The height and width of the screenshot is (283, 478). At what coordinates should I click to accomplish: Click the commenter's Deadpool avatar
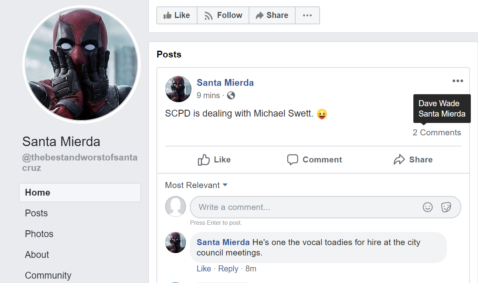[176, 242]
